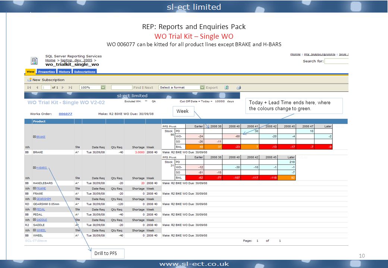This screenshot has width=388, height=268.
Task: Expand the BRAKE product group
Action: point(34,137)
